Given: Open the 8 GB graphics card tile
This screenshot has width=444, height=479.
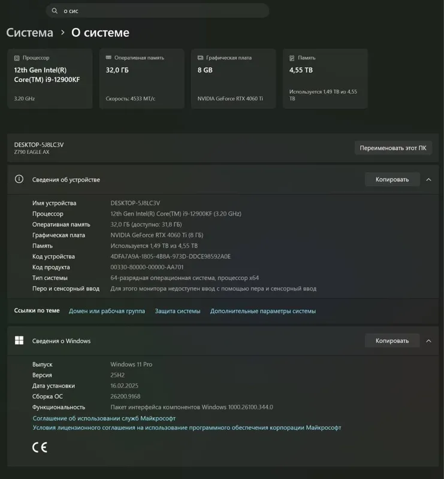Looking at the screenshot, I should tap(234, 78).
